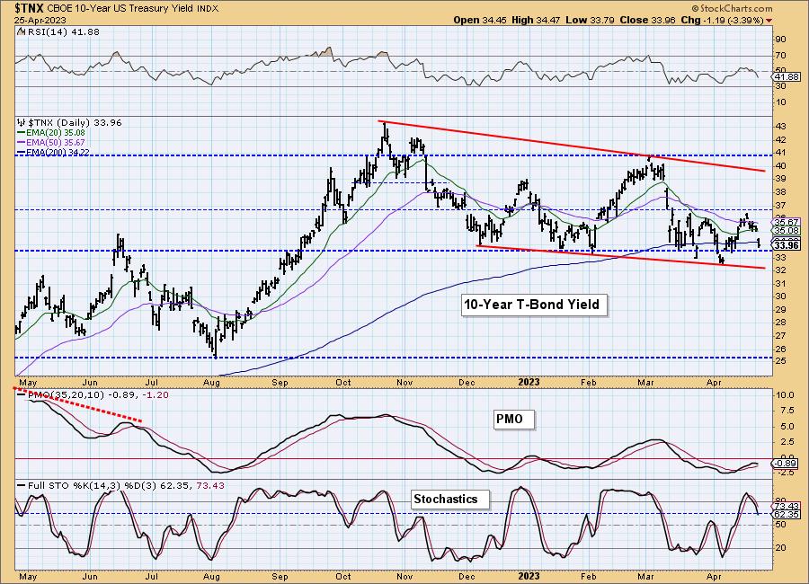Click the Close 33.96 value in header

pos(647,20)
